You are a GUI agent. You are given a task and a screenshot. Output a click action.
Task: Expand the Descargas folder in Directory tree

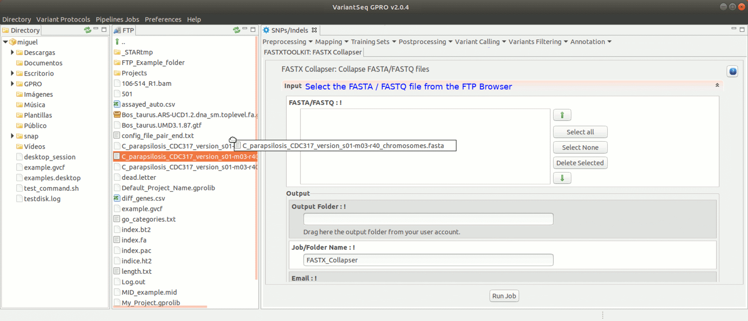click(12, 53)
